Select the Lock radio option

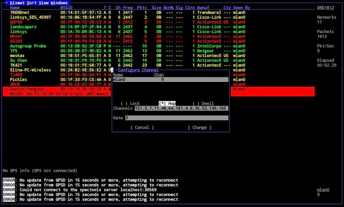coord(130,103)
